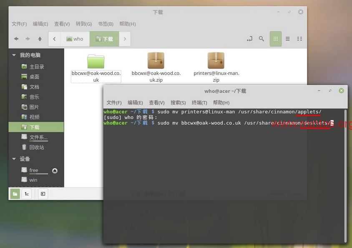The width and height of the screenshot is (352, 248).
Task: Switch to list view
Action: (287, 39)
